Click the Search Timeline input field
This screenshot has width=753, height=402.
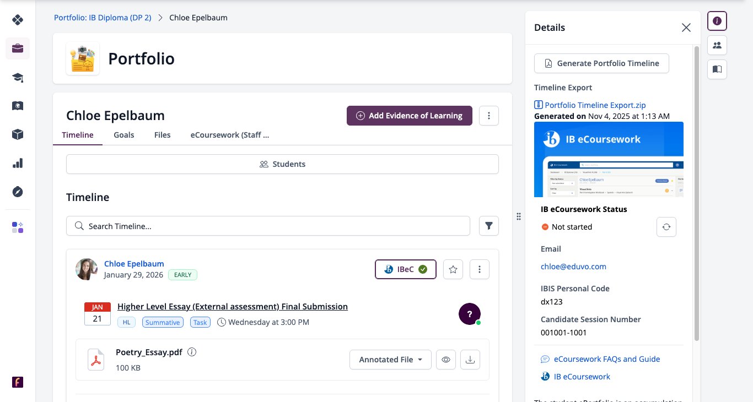click(268, 226)
